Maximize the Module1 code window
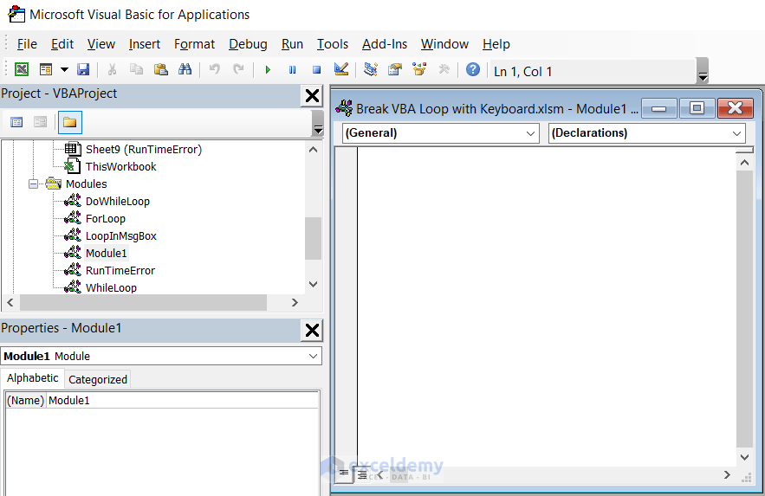Viewport: 765px width, 496px height. pos(697,108)
